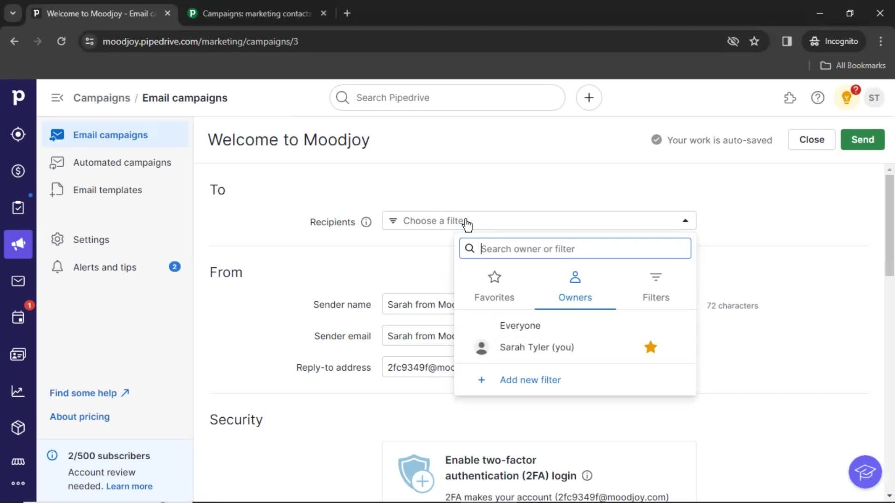Reload the browser page
The height and width of the screenshot is (503, 895).
(x=61, y=41)
